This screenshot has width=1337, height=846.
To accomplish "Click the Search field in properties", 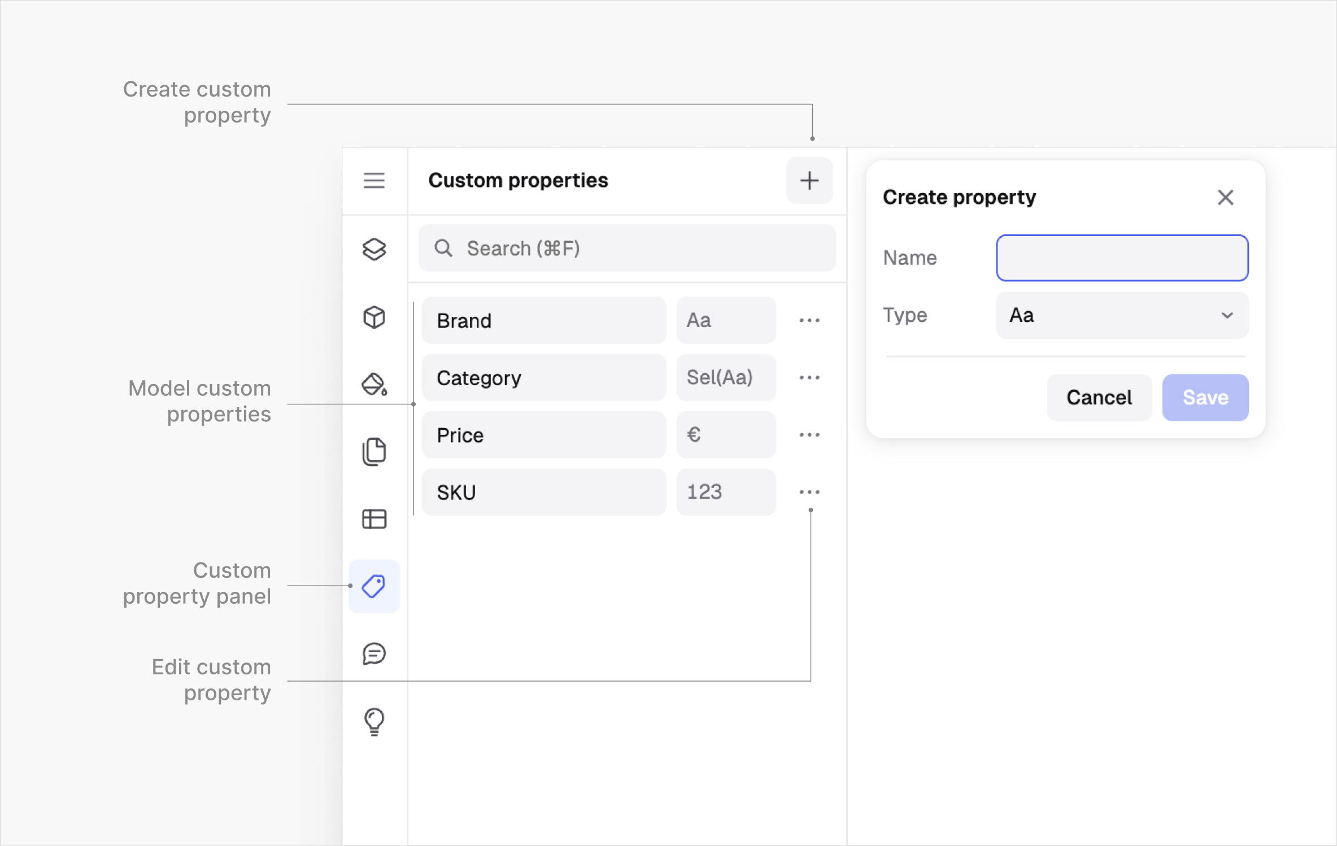I will [x=627, y=248].
